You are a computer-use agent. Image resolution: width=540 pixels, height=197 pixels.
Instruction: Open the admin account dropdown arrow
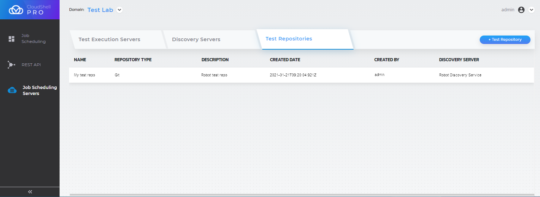532,10
